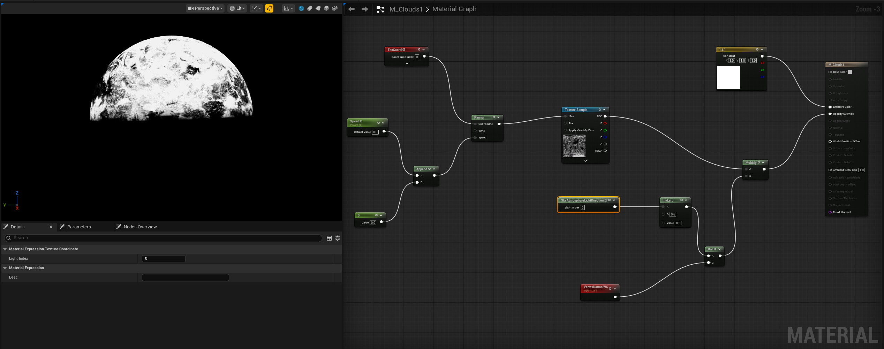Open the Lit view mode dropdown
Screen dimensions: 884x349
(237, 8)
